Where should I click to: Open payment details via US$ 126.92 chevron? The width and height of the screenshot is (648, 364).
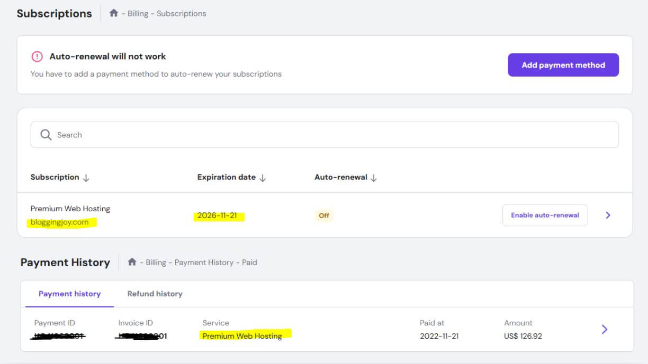pos(604,329)
